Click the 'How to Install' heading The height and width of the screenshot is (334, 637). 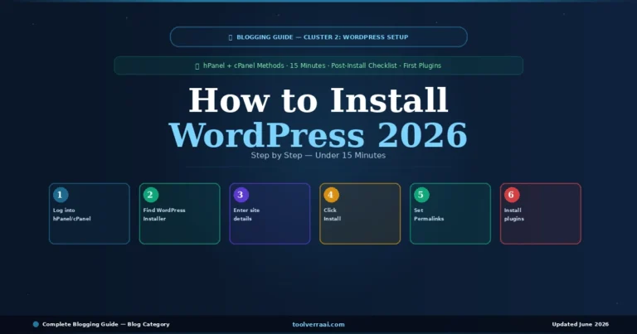point(318,100)
